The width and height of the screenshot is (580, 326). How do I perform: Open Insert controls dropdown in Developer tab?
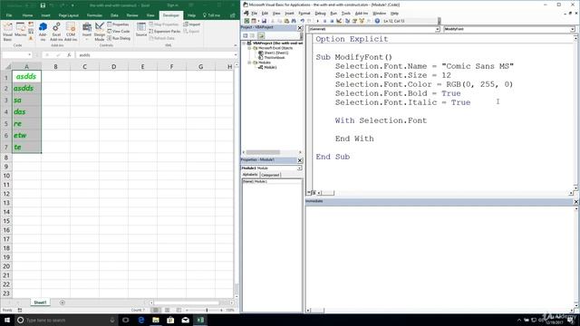[87, 31]
